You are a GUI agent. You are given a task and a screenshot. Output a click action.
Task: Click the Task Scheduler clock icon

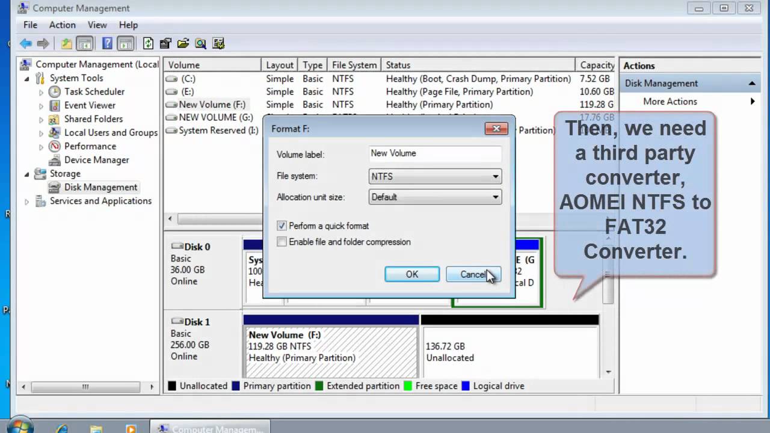(55, 91)
